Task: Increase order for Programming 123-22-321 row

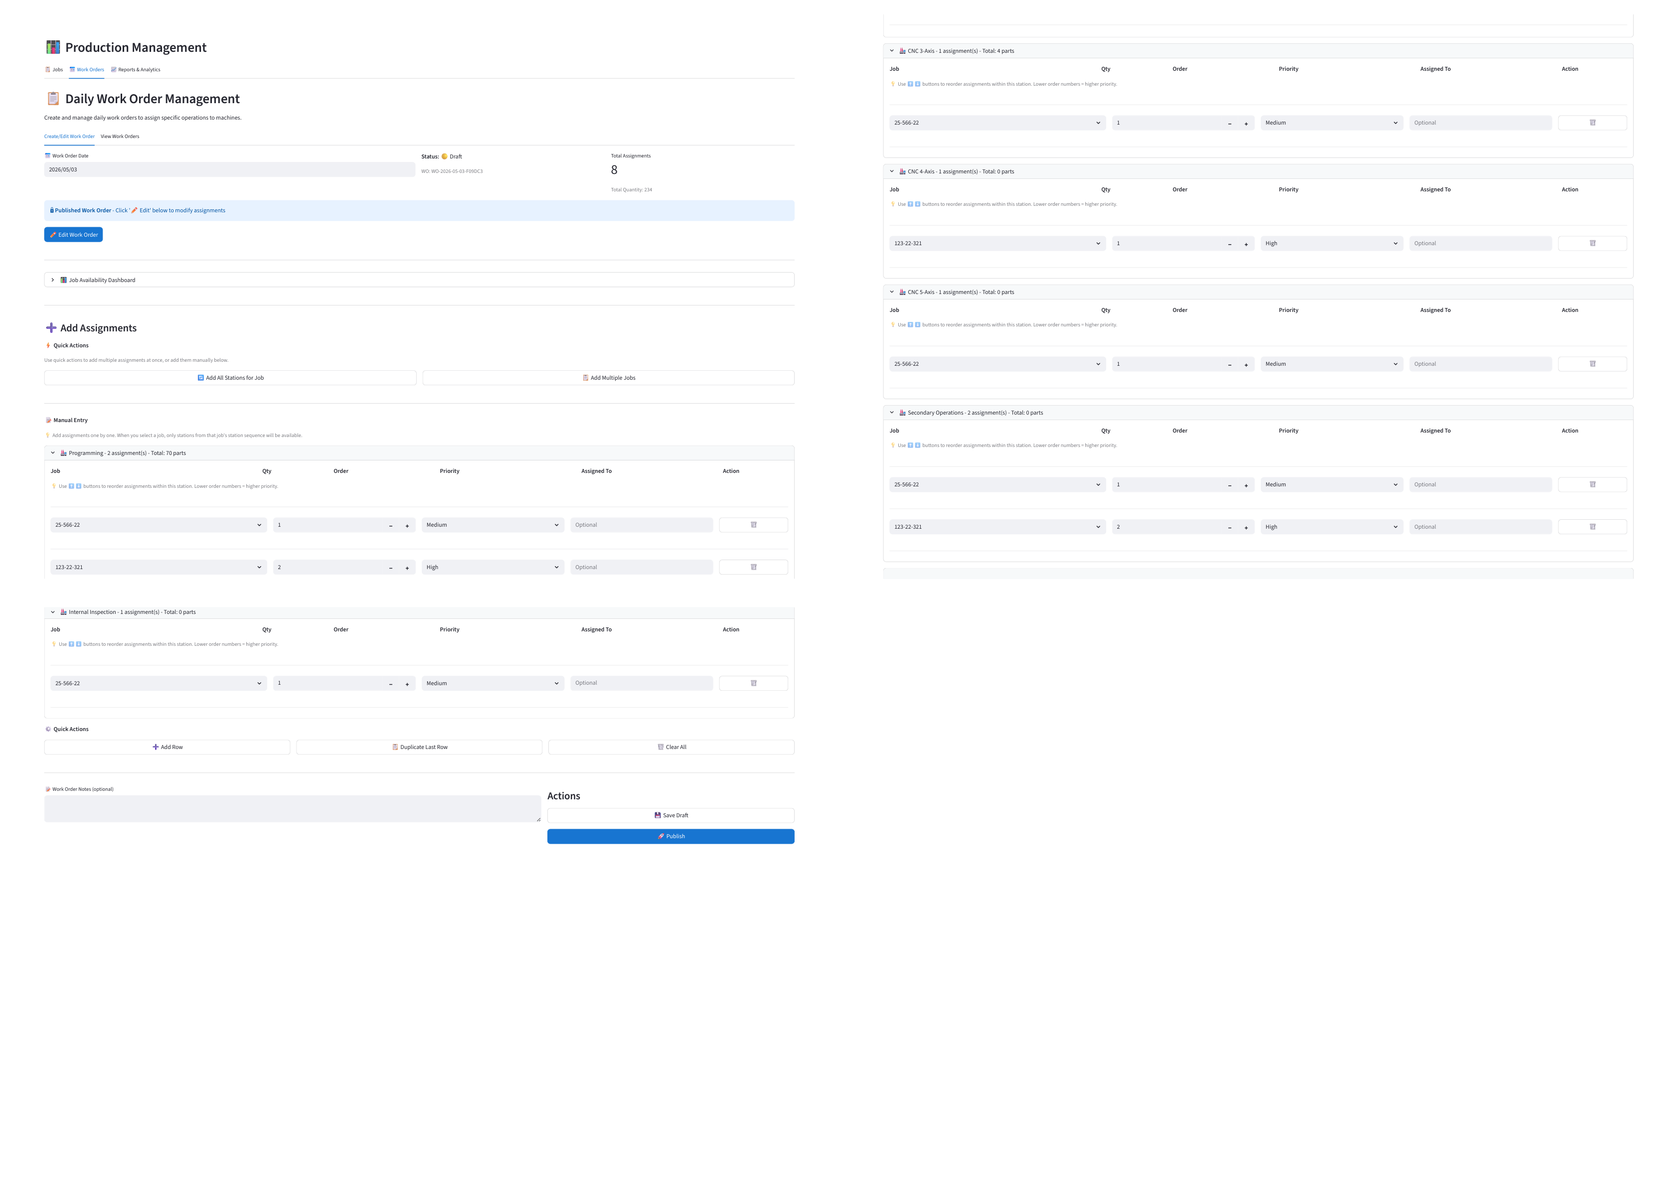Action: [x=407, y=568]
